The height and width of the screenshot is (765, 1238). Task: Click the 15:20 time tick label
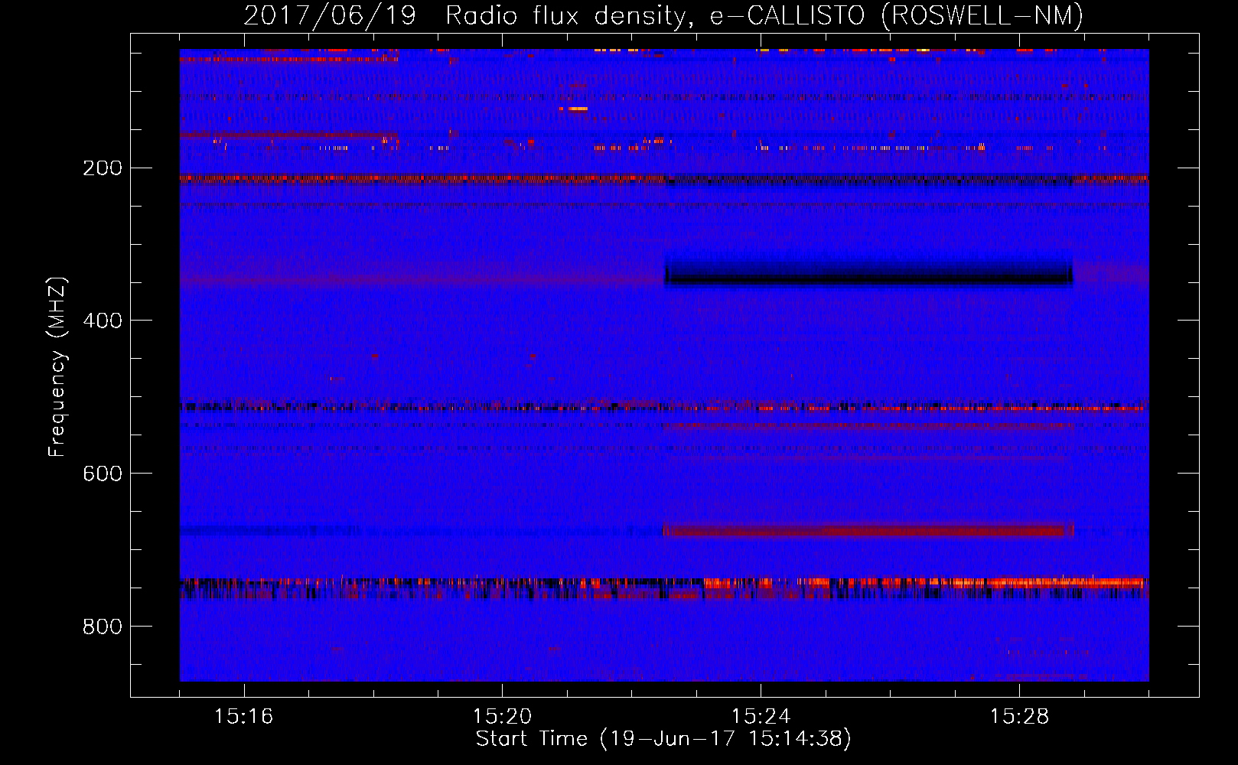coord(502,716)
